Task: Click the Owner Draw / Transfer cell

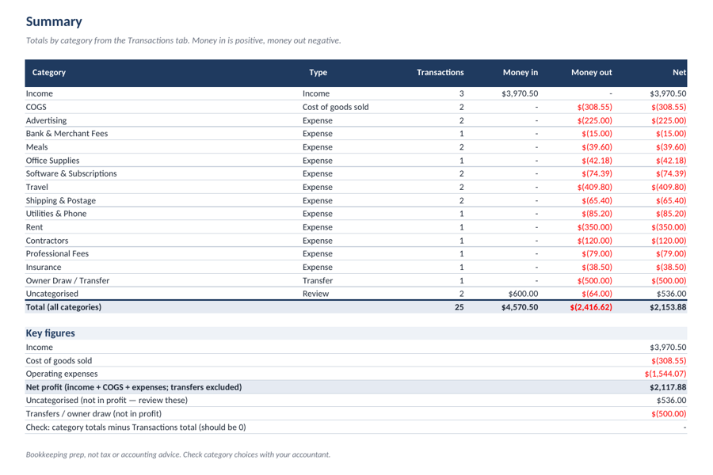Action: (x=67, y=280)
